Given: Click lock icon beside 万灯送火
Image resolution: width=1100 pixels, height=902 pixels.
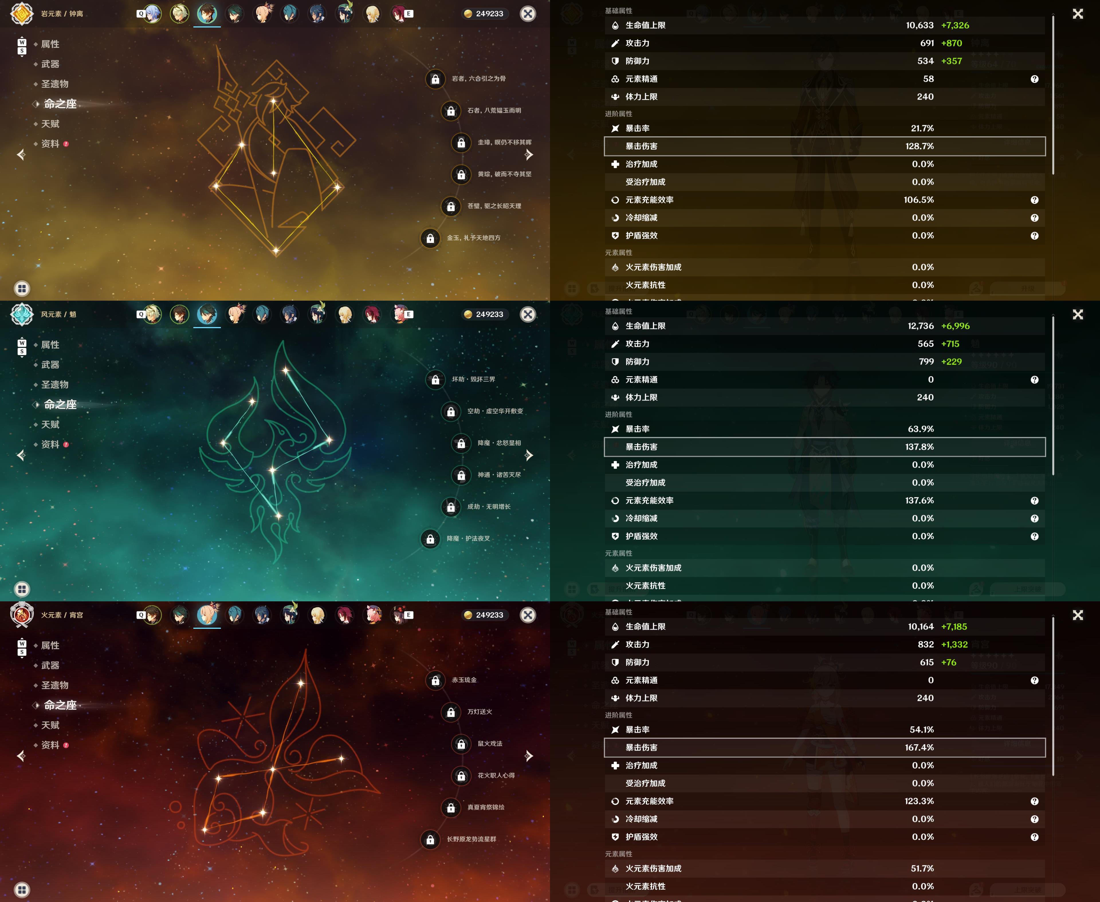Looking at the screenshot, I should [x=451, y=712].
